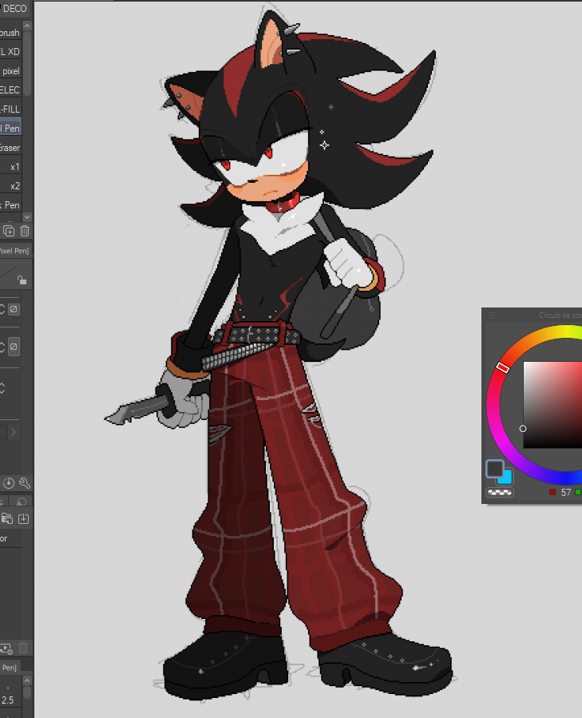The image size is (582, 718).
Task: Click the saturation square picker circle
Action: point(522,429)
